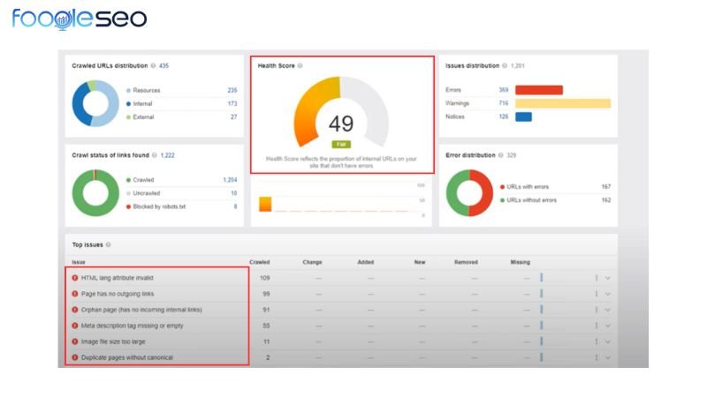Click crawled count 109 in first issue row
Image resolution: width=707 pixels, height=397 pixels.
point(264,278)
